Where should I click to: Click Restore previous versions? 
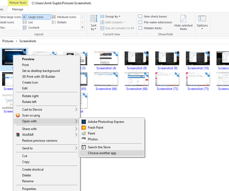(40, 140)
